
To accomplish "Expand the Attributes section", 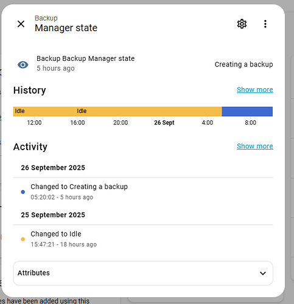I will pos(143,273).
